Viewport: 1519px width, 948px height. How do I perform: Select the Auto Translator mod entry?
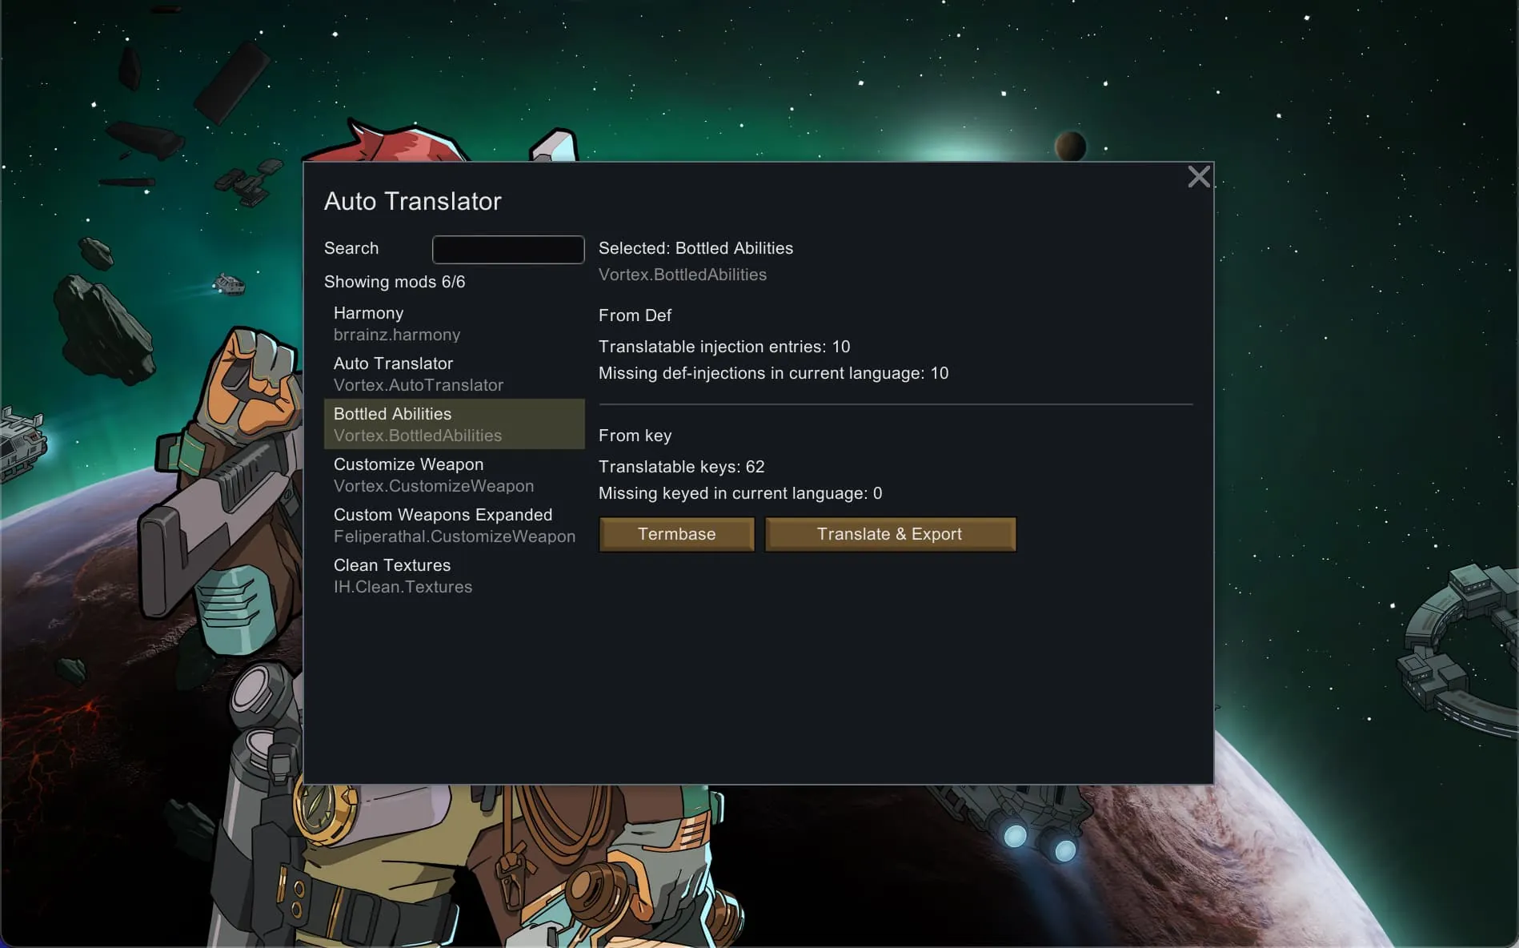click(453, 374)
